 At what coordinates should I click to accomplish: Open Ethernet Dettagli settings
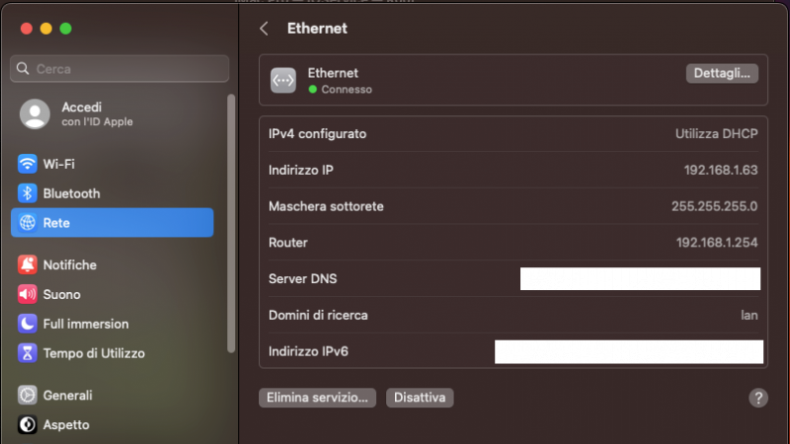721,73
